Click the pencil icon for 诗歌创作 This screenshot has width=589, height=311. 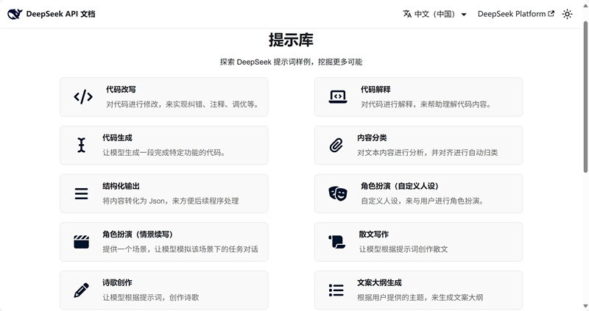(82, 290)
